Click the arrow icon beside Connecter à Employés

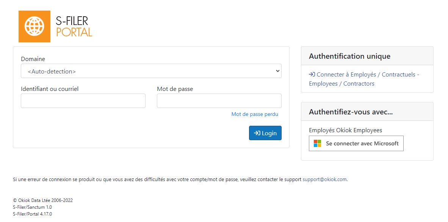(x=312, y=75)
